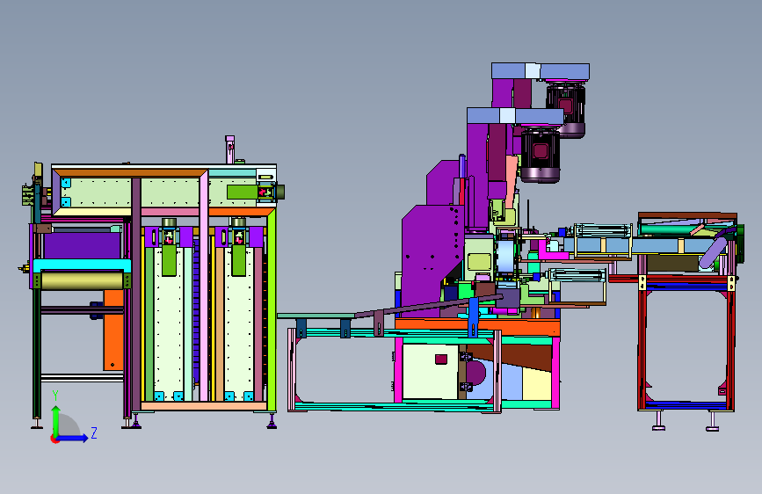Click the "Z" label on the triad
This screenshot has height=494, width=762.
click(x=94, y=432)
